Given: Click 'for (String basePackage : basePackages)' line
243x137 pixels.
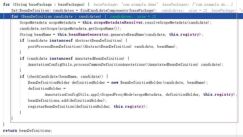Looking at the screenshot, I should click(46, 4).
